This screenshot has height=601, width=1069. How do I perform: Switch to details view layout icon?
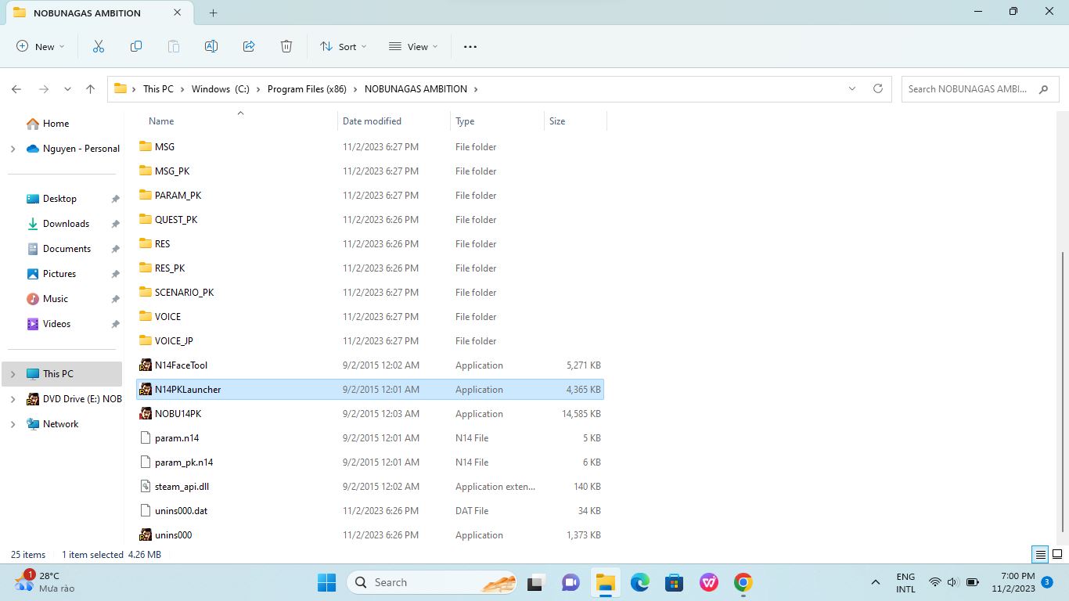coord(1040,554)
